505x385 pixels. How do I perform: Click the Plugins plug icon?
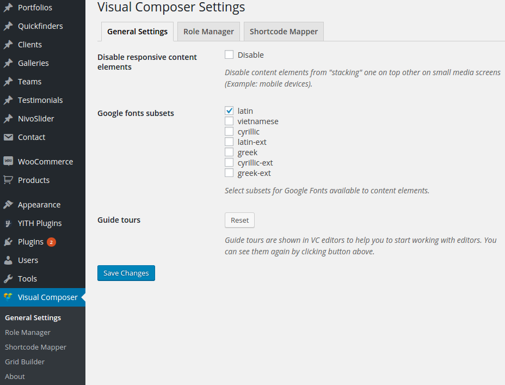8,242
